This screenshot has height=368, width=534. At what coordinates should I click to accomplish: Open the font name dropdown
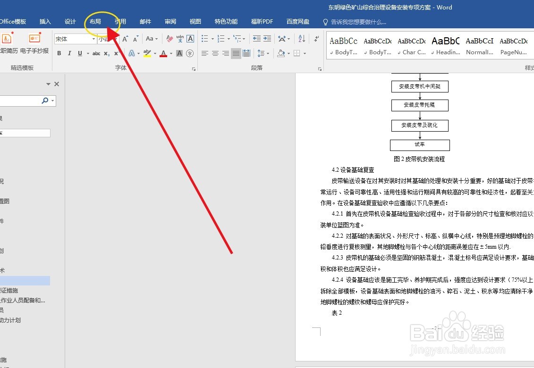pos(94,39)
